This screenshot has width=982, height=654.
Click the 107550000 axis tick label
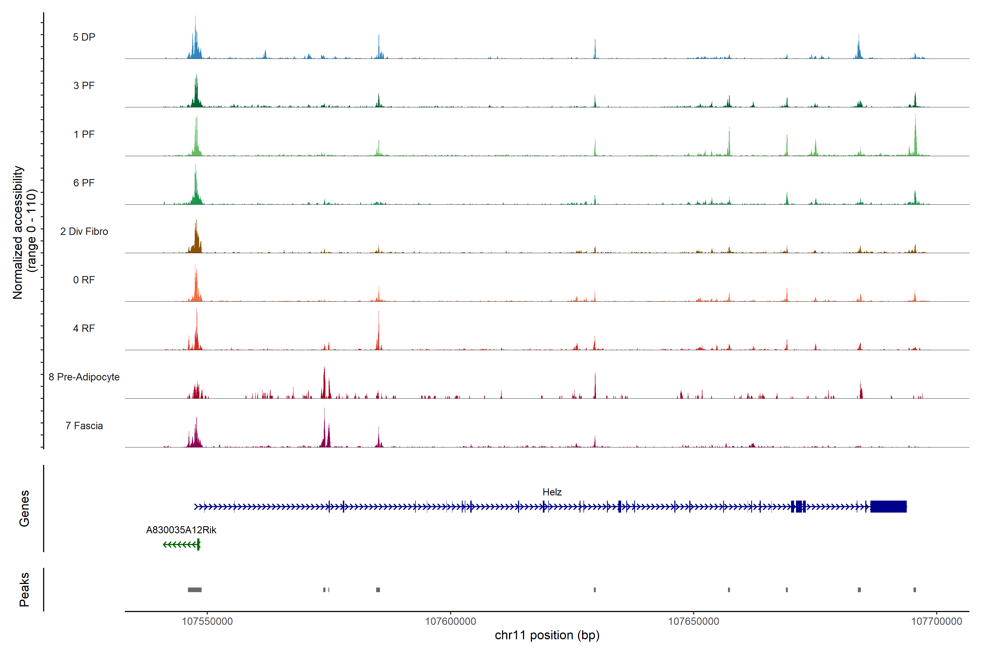(x=207, y=622)
